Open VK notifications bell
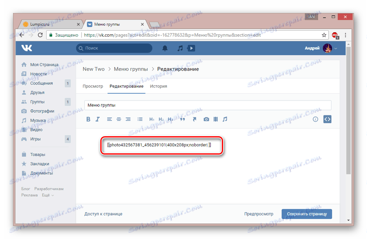 (165, 48)
